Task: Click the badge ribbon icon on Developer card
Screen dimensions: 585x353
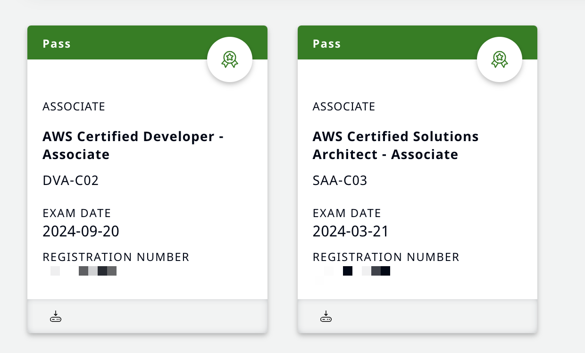Action: pos(230,59)
